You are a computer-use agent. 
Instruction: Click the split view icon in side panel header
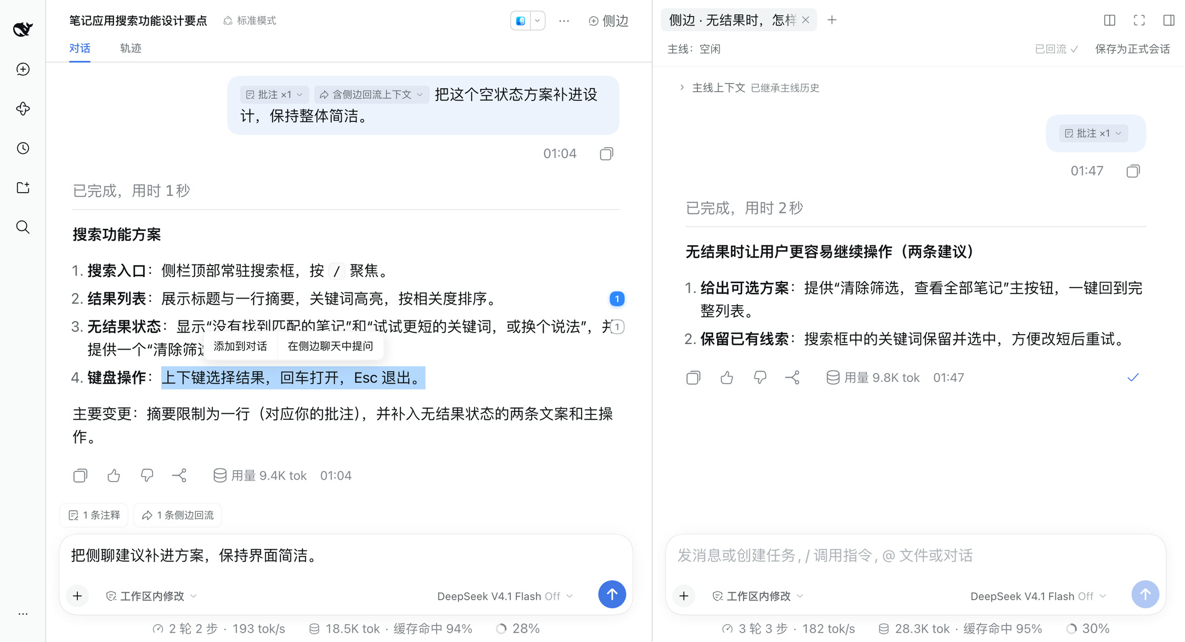coord(1109,20)
